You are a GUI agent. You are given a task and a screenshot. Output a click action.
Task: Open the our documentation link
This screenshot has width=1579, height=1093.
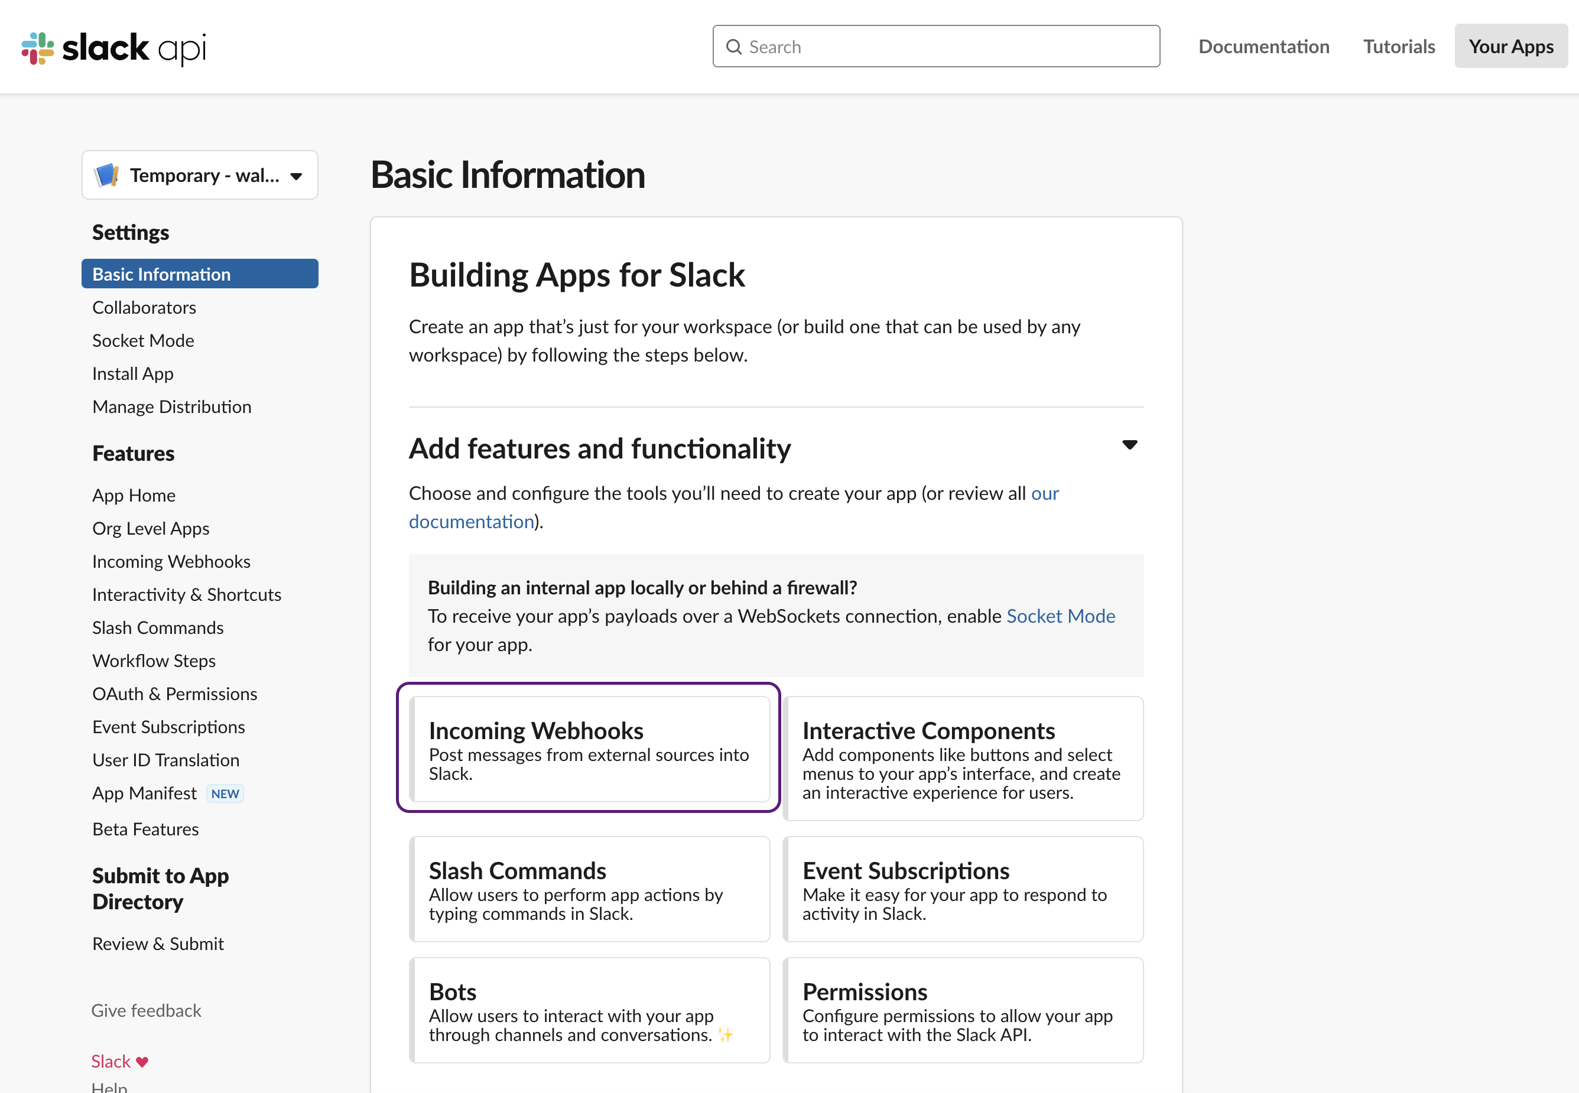pyautogui.click(x=734, y=508)
